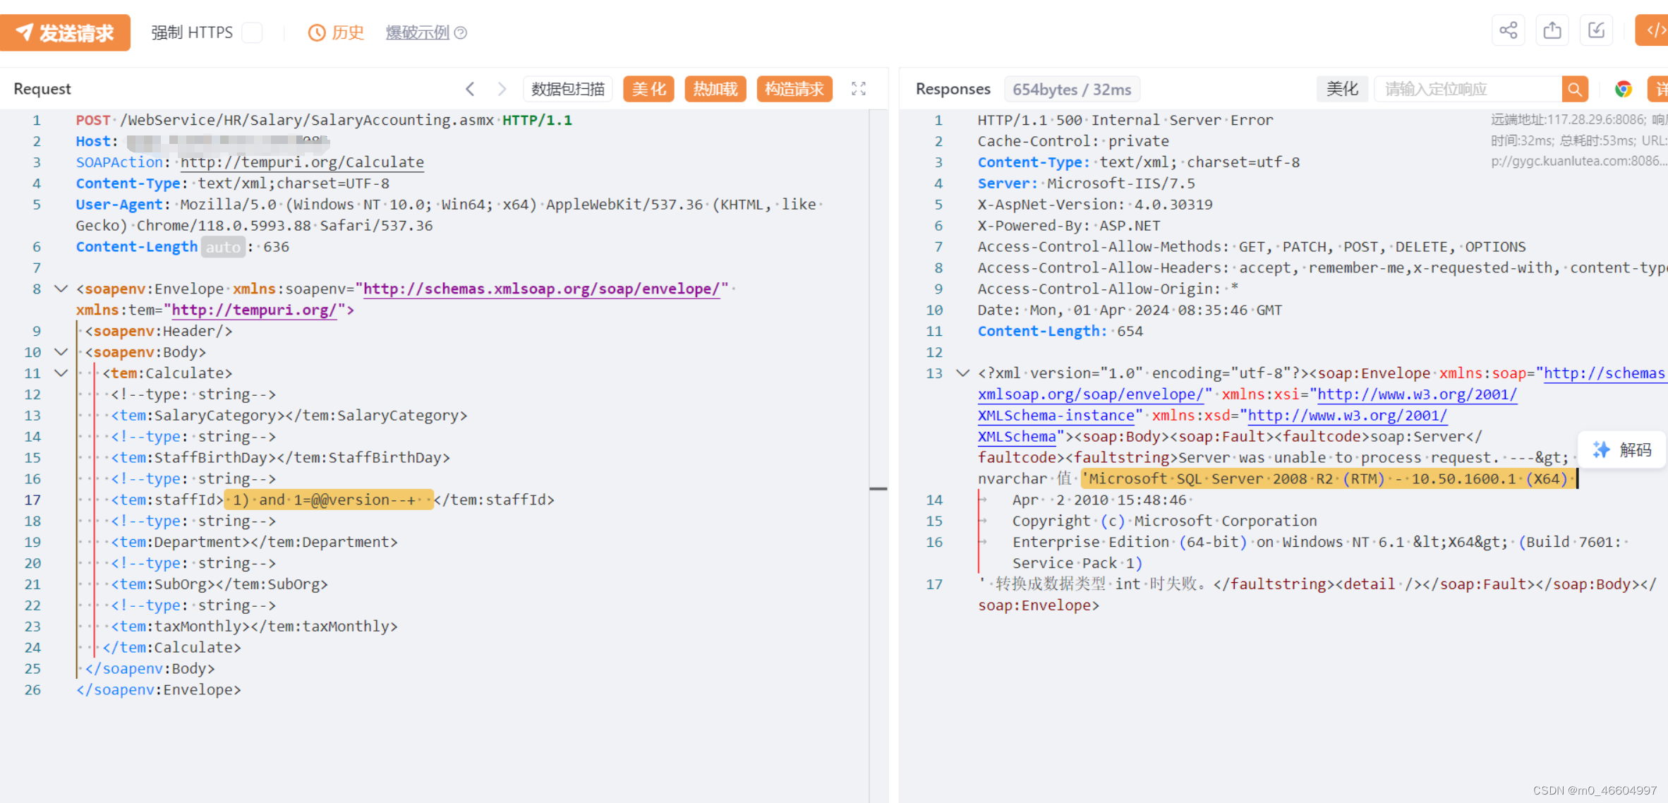Click the export upload icon
The height and width of the screenshot is (803, 1668).
pos(1552,30)
